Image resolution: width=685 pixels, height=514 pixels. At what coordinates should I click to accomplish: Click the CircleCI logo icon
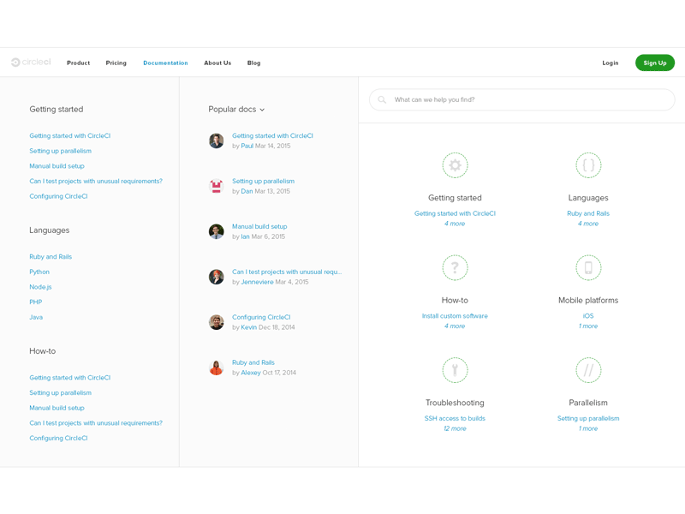click(x=15, y=63)
